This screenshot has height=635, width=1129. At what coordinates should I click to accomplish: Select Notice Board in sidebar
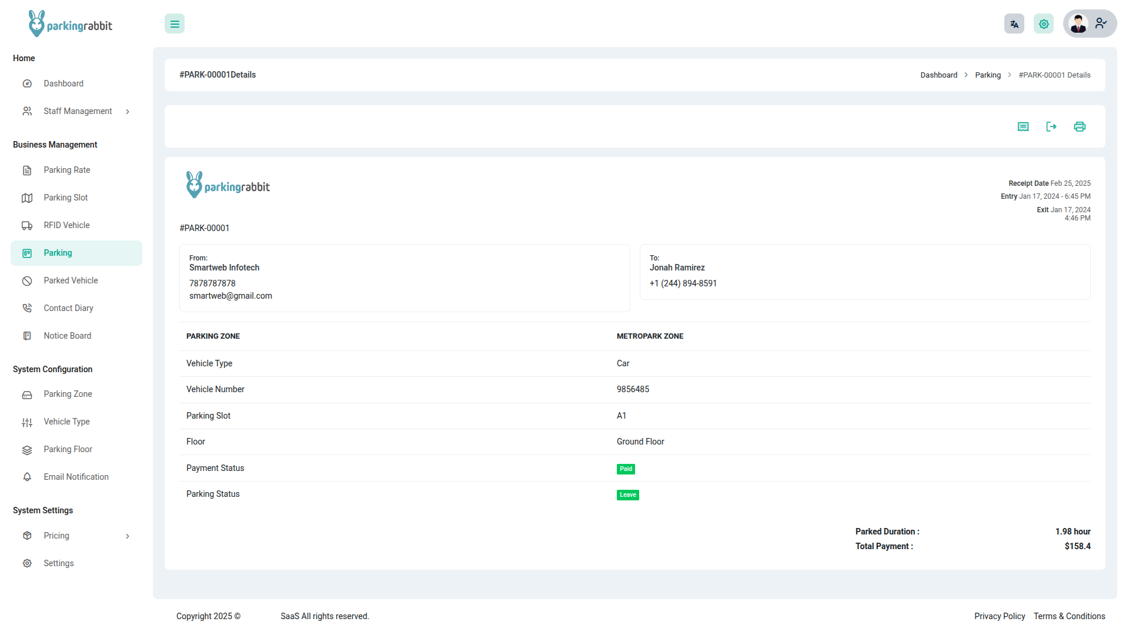(67, 336)
